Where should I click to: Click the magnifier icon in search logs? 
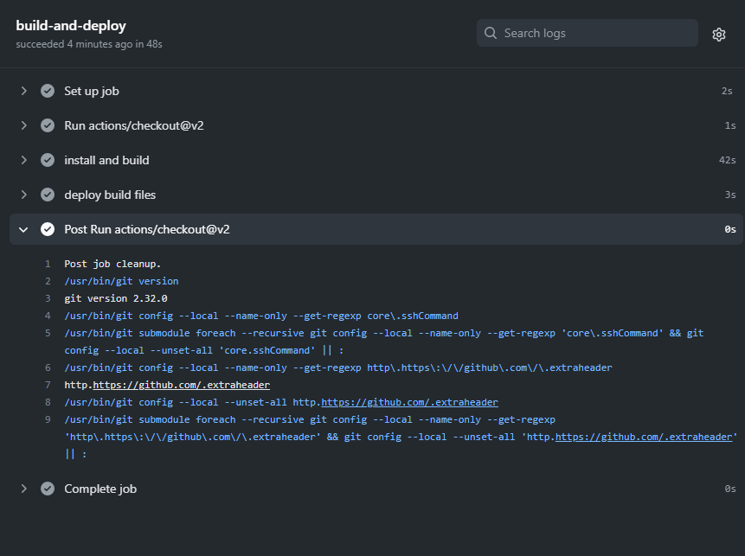pos(491,33)
